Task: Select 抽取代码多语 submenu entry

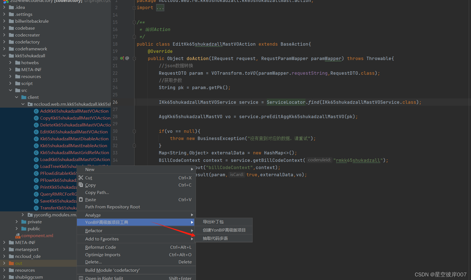Action: point(224,238)
